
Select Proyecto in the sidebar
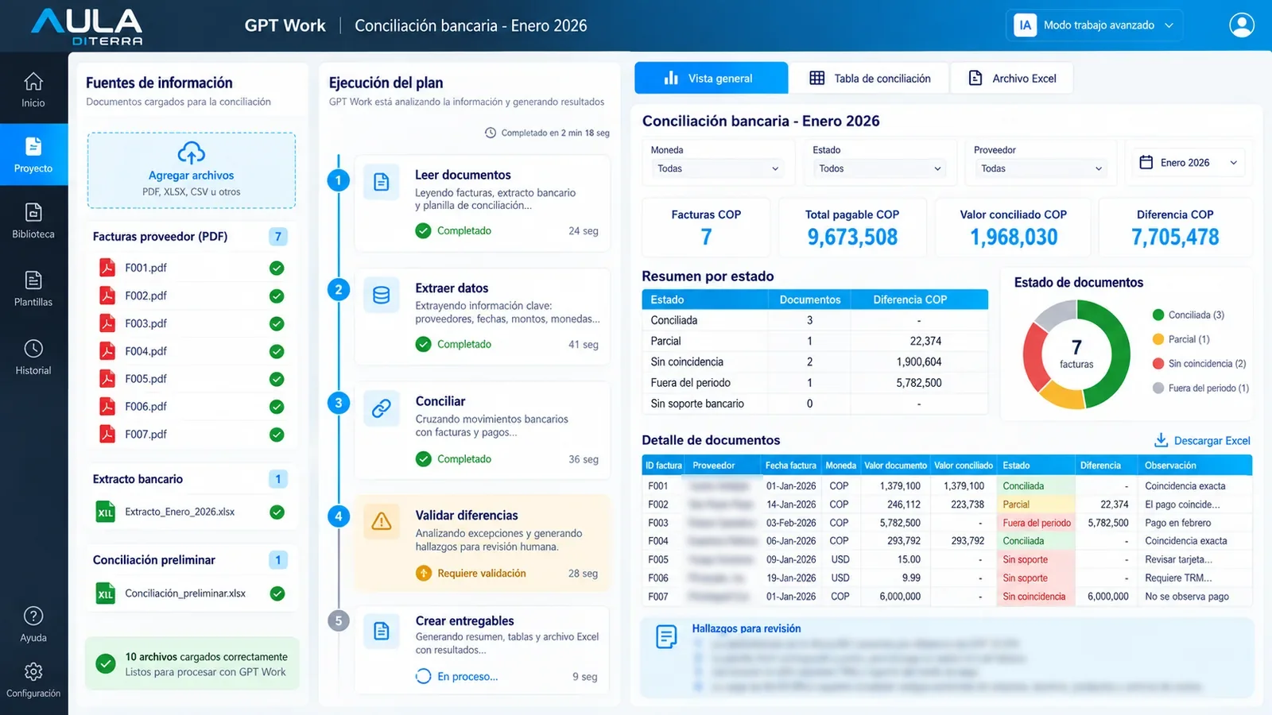[33, 155]
